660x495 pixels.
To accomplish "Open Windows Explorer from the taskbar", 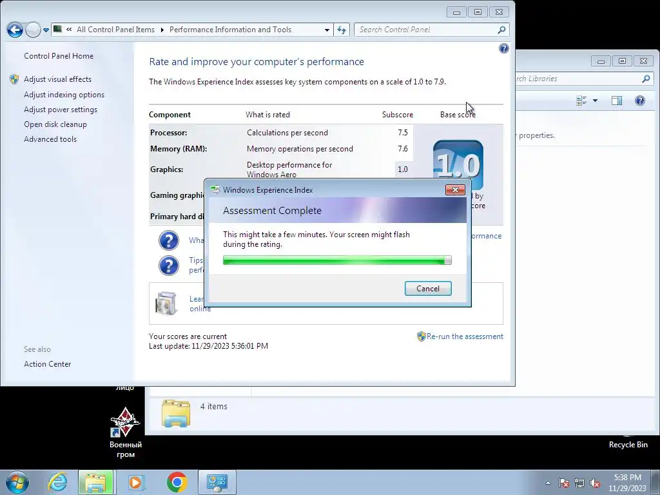I will (95, 482).
